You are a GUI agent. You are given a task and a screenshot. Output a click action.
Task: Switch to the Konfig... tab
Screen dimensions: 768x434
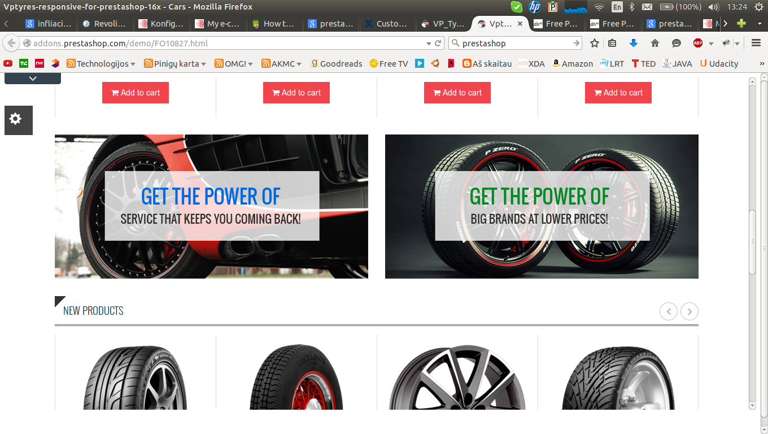coord(162,24)
